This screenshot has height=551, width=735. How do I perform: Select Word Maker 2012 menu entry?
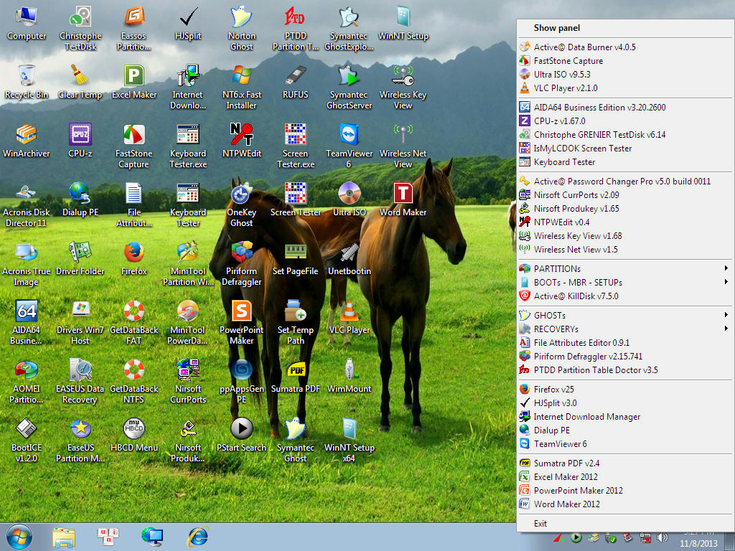[x=625, y=504]
